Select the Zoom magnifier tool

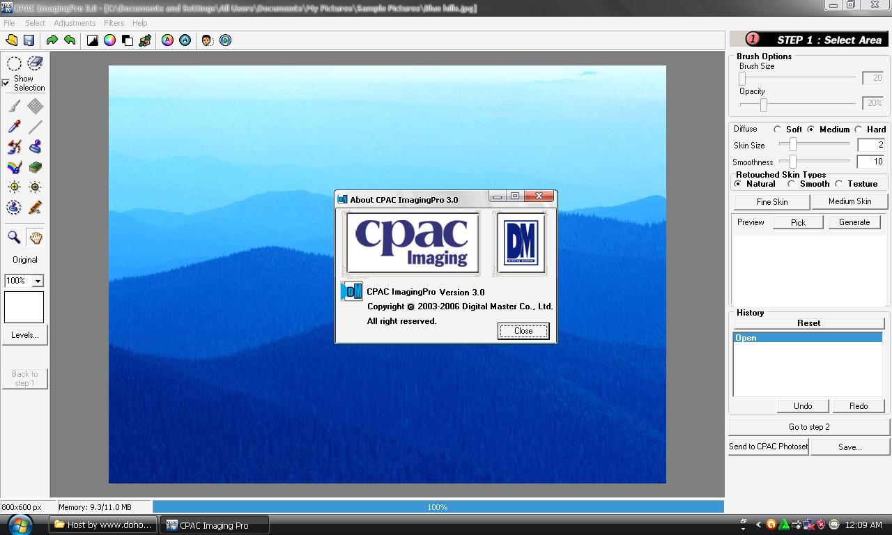(x=13, y=237)
